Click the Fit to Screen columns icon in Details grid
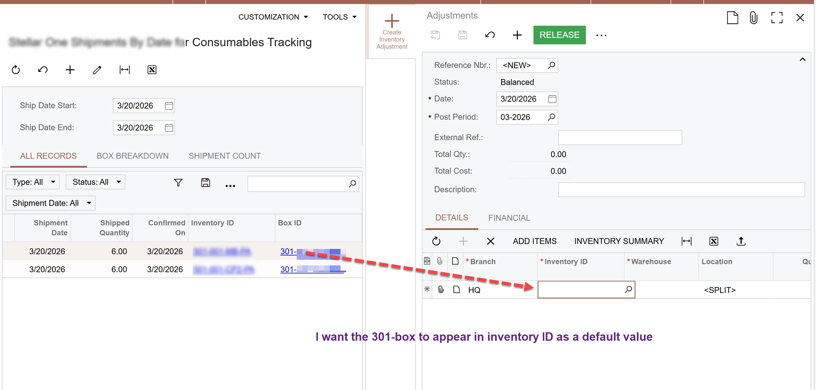This screenshot has height=390, width=816. click(x=686, y=241)
